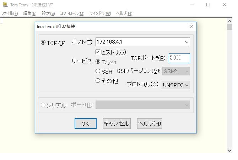This screenshot has width=238, height=160.
Task: Click the Tera Term application icon in title bar
Action: (x=5, y=5)
